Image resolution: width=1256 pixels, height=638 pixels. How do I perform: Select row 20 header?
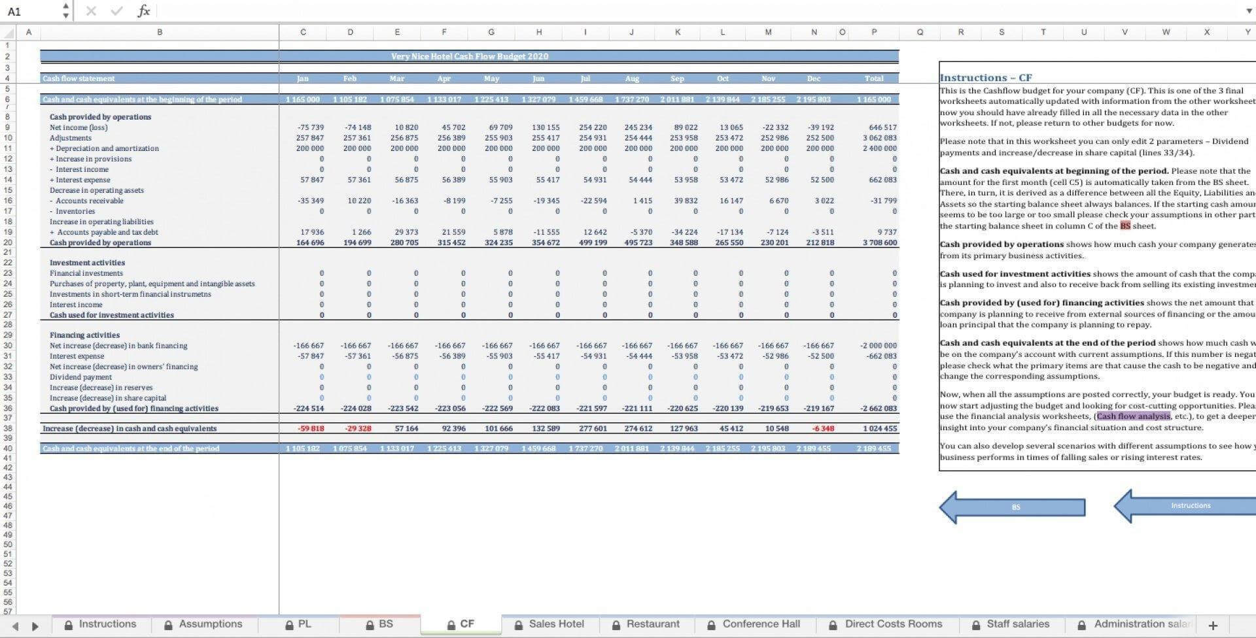click(x=8, y=243)
